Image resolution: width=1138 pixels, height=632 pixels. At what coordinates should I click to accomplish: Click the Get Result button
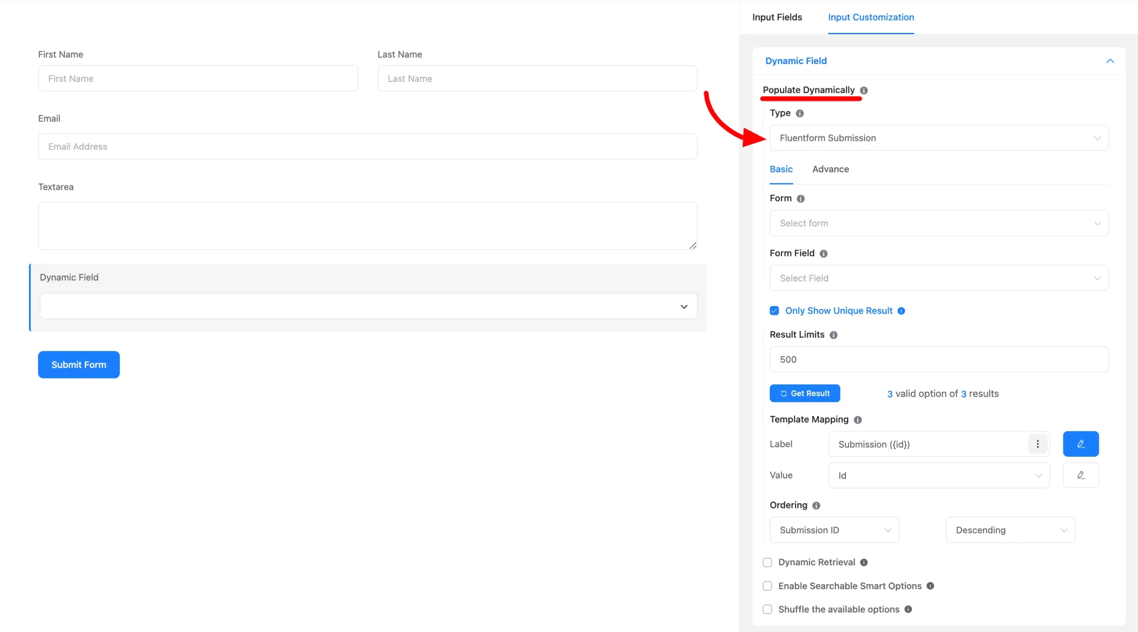click(804, 393)
